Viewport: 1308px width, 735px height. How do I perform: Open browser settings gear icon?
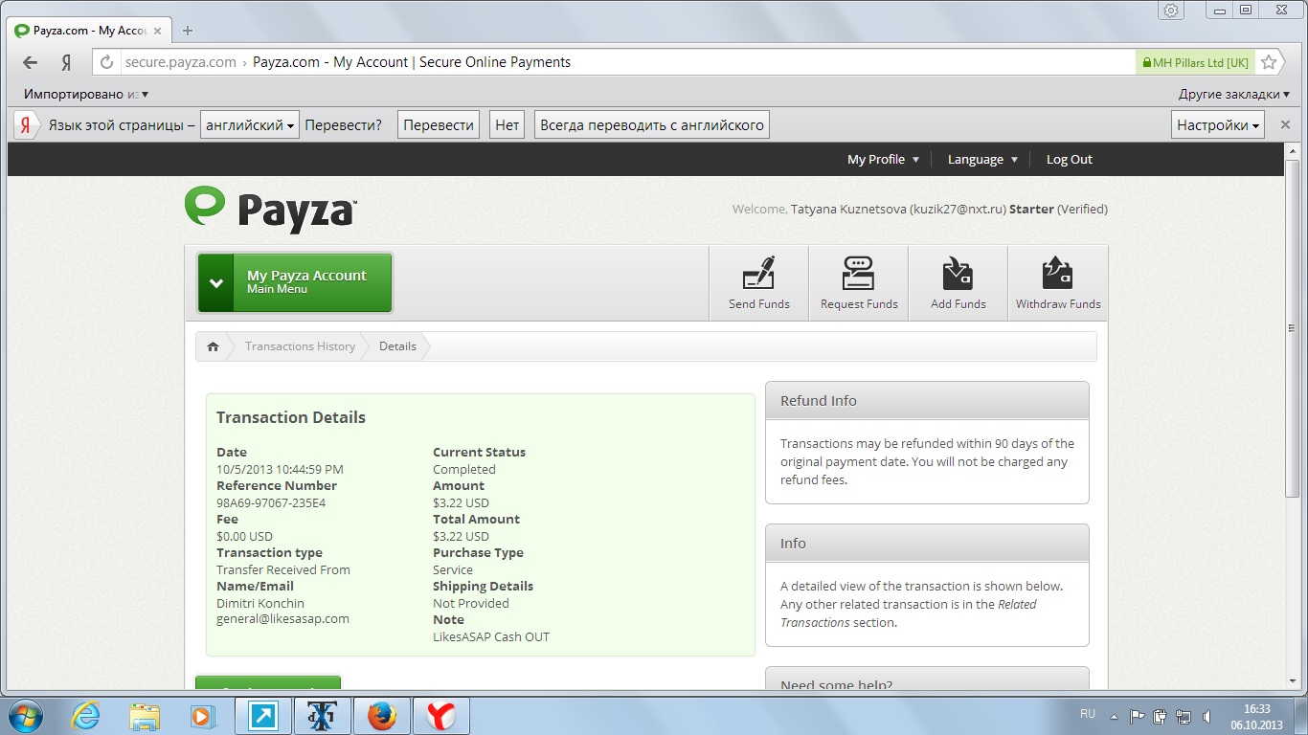point(1170,11)
